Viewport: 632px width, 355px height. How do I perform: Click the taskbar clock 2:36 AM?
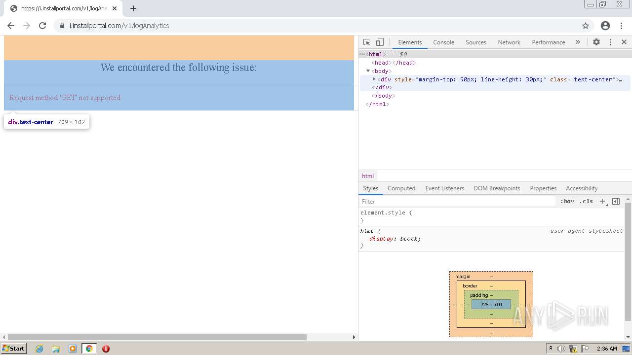point(607,349)
